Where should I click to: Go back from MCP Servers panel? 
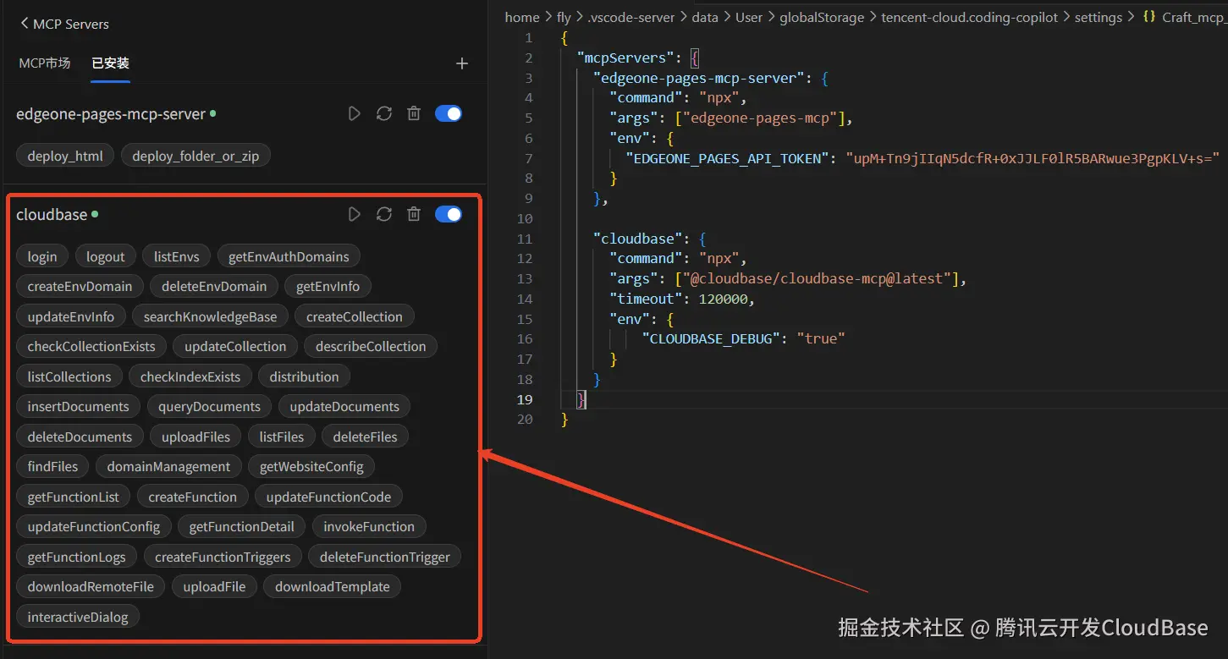[24, 24]
